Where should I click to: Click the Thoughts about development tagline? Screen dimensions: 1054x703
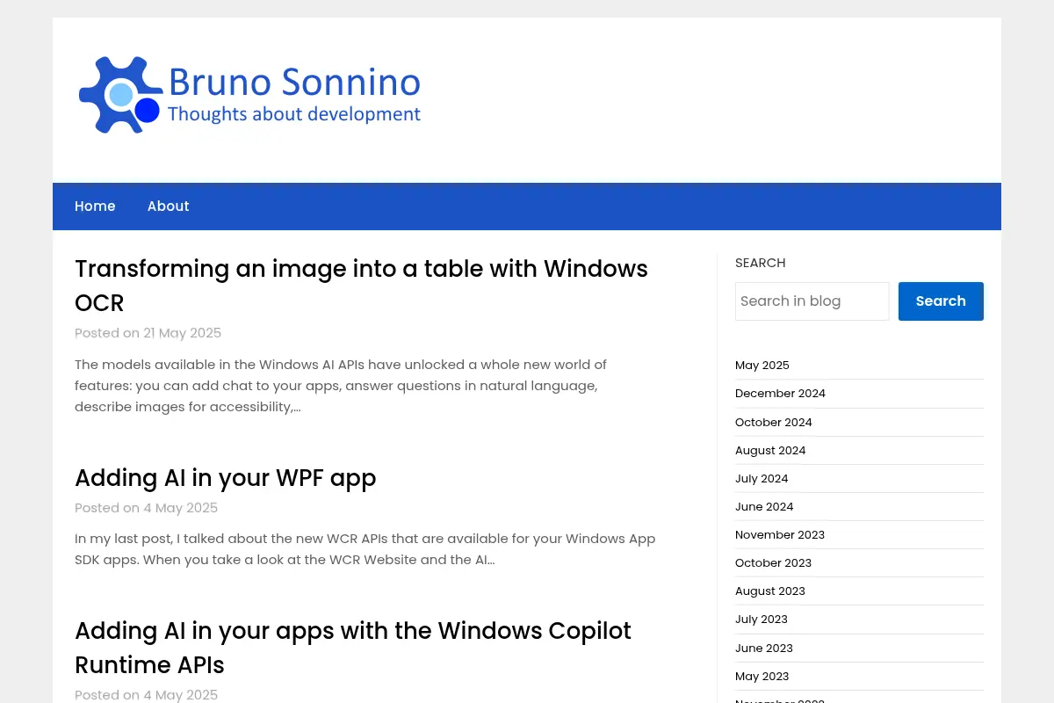coord(293,114)
